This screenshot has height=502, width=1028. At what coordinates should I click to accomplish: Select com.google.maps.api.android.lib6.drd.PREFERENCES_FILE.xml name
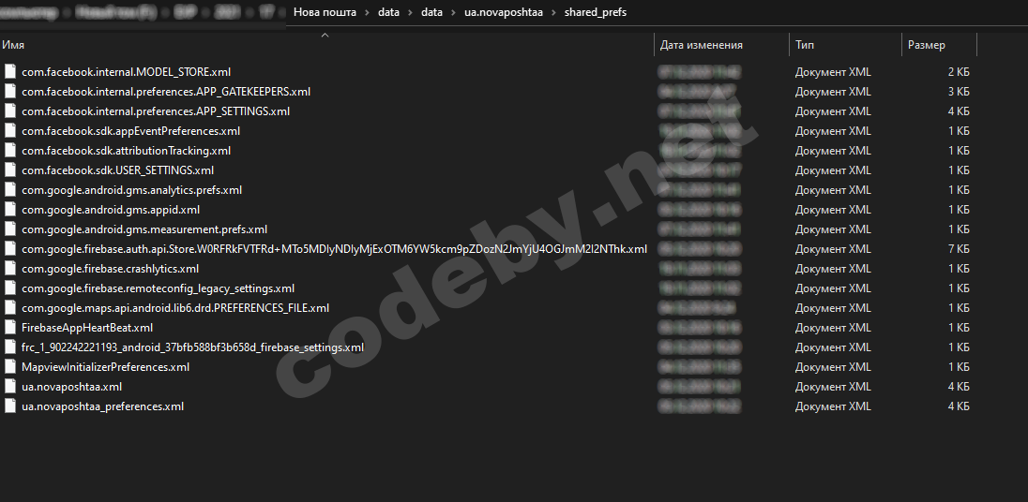175,307
